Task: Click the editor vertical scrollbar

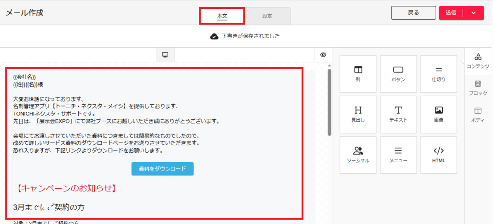Action: pos(330,102)
